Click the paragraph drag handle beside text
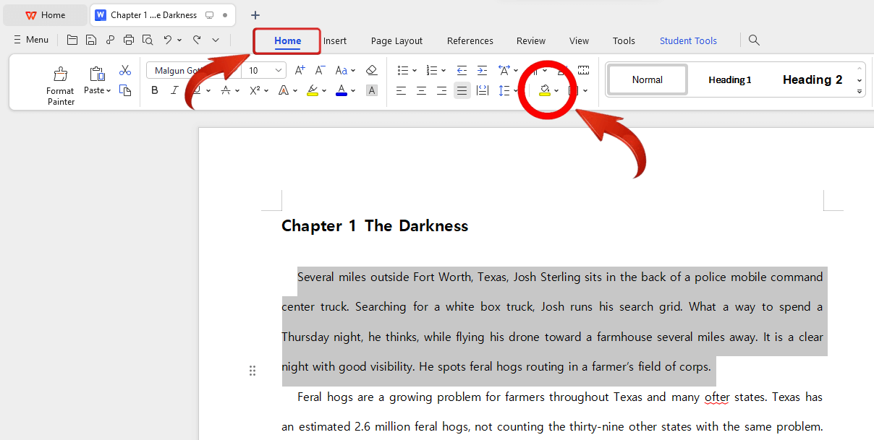874x440 pixels. [253, 371]
